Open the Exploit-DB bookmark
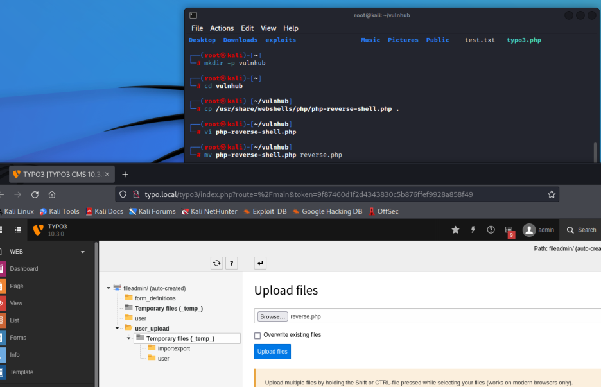 (x=265, y=211)
